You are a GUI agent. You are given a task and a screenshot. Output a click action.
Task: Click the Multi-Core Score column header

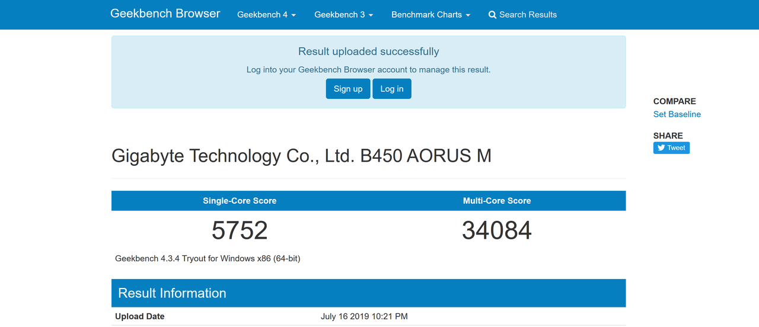pyautogui.click(x=497, y=201)
